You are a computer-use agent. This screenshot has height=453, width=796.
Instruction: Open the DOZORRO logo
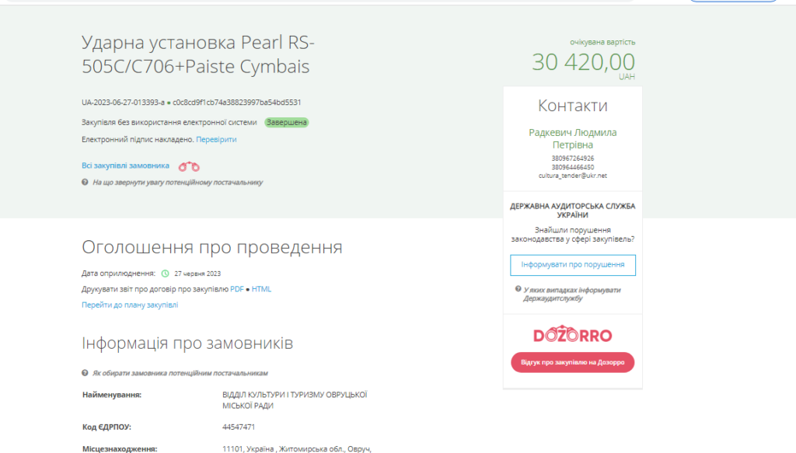(x=573, y=334)
